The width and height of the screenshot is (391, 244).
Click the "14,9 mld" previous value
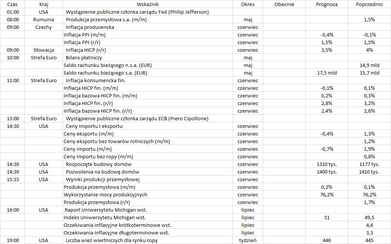[369, 65]
